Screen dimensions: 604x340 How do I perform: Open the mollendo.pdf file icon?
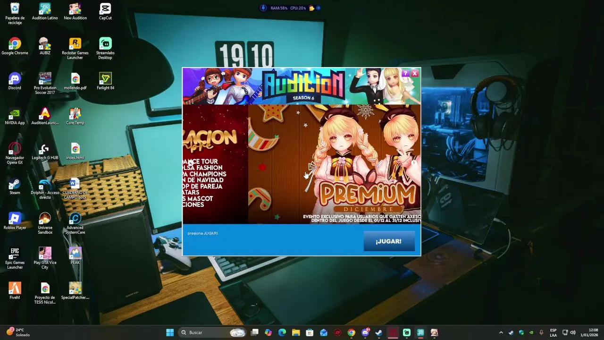click(75, 81)
